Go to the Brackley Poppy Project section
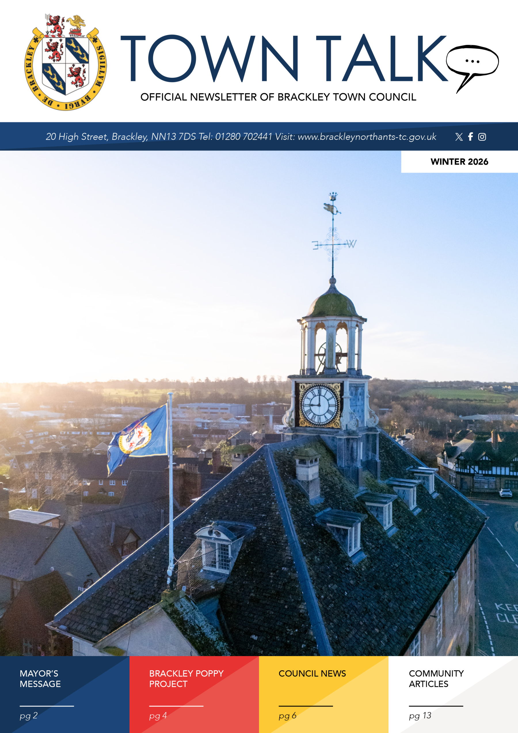The image size is (518, 733). [x=186, y=678]
